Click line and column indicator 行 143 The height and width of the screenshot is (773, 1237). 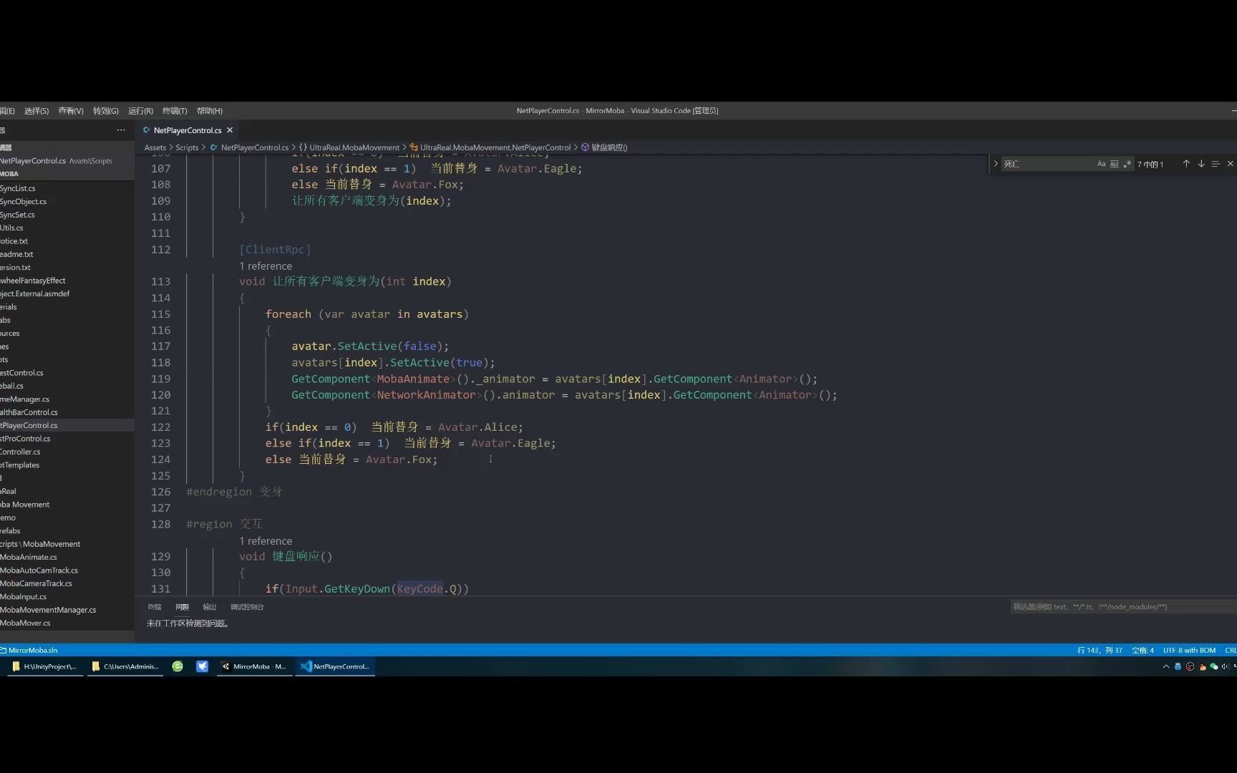(1100, 651)
